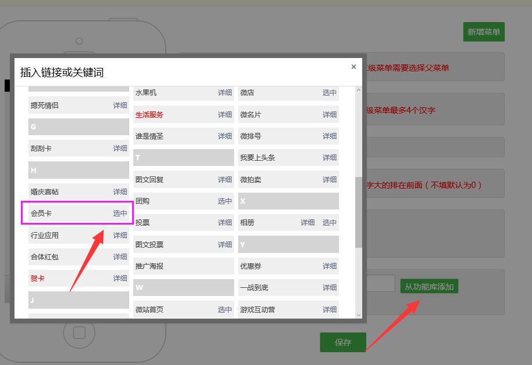532x365 pixels.
Task: Select 会员卡 by clicking its 选中 link
Action: pos(120,213)
